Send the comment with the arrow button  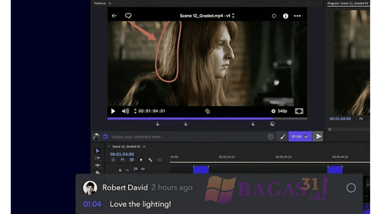(x=318, y=137)
